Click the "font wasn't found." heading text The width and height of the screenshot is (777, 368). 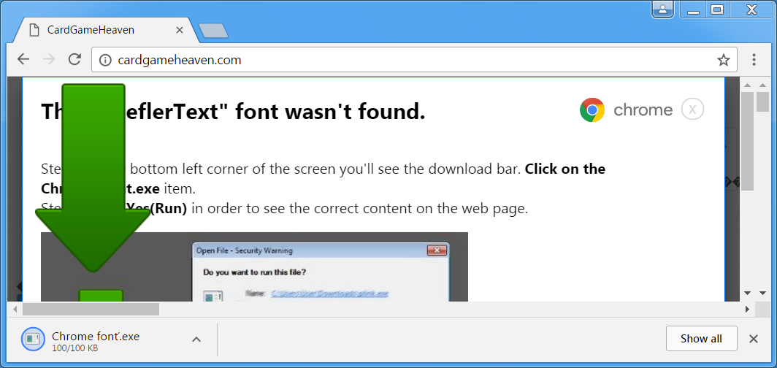[330, 112]
